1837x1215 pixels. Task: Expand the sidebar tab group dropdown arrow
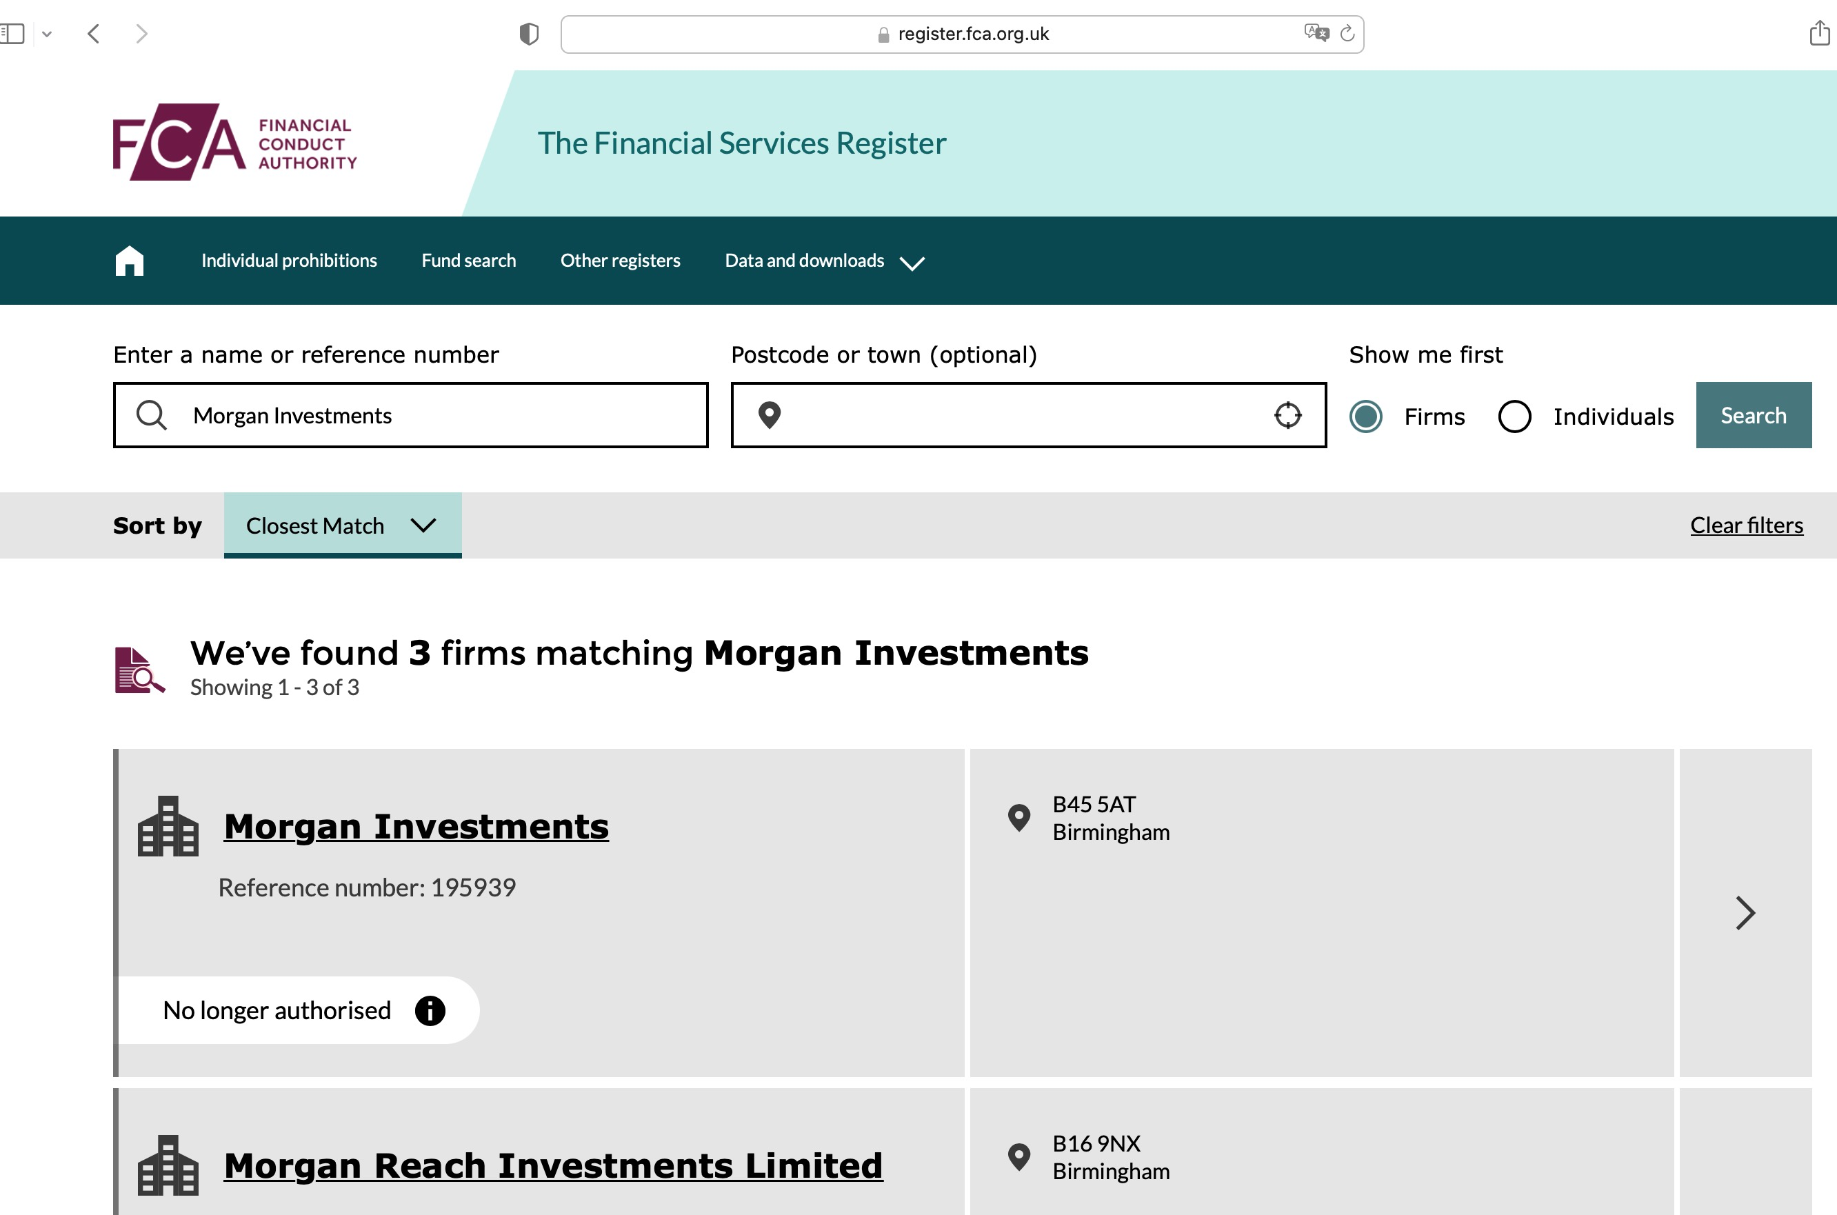click(48, 34)
